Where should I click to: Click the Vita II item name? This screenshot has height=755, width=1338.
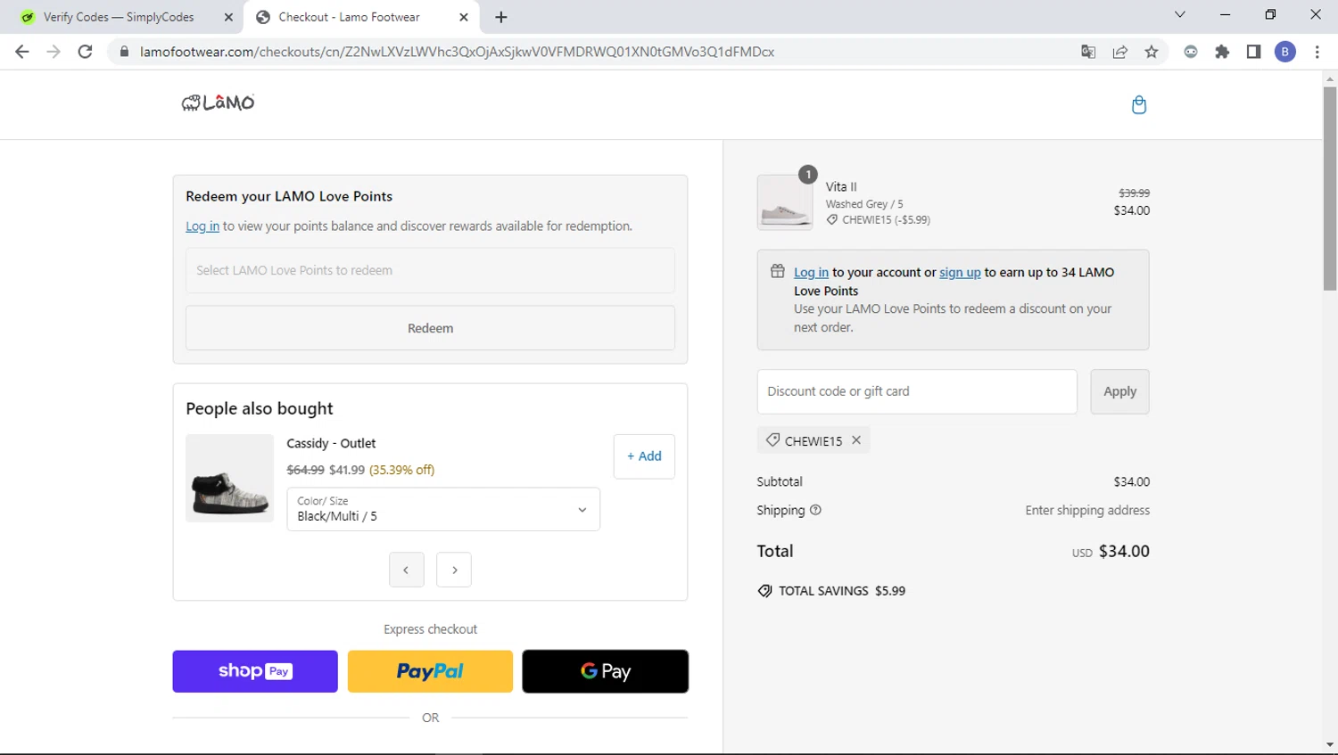tap(841, 187)
